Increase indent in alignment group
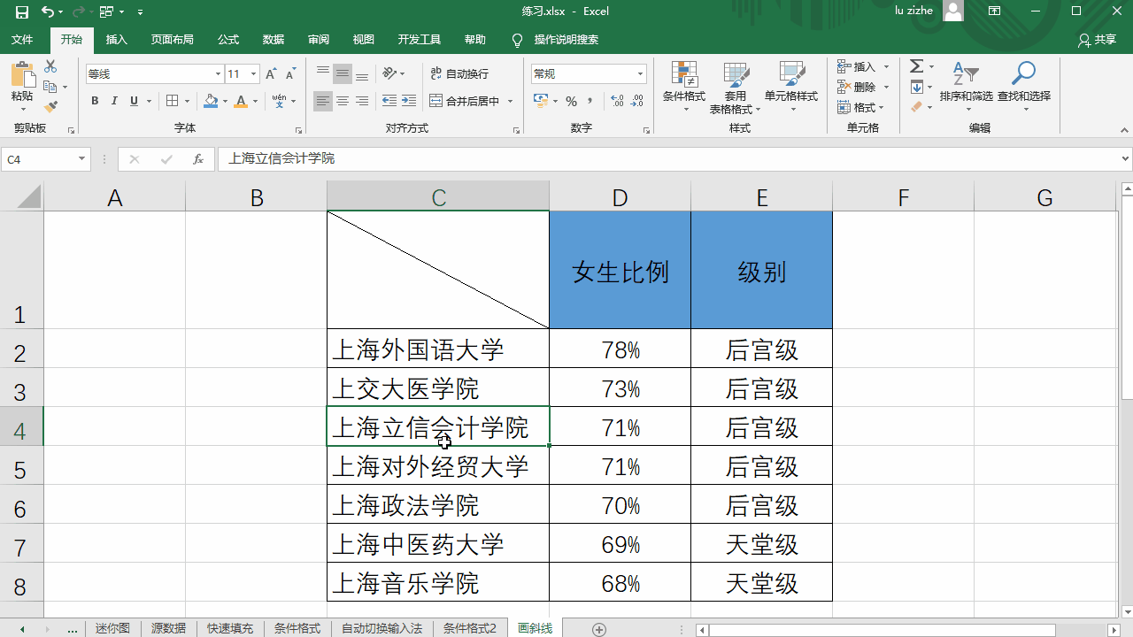 tap(409, 101)
